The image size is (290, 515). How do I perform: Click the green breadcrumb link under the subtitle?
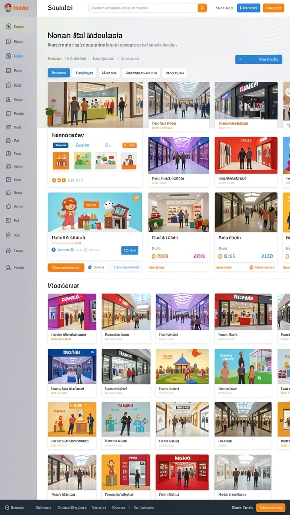55,59
